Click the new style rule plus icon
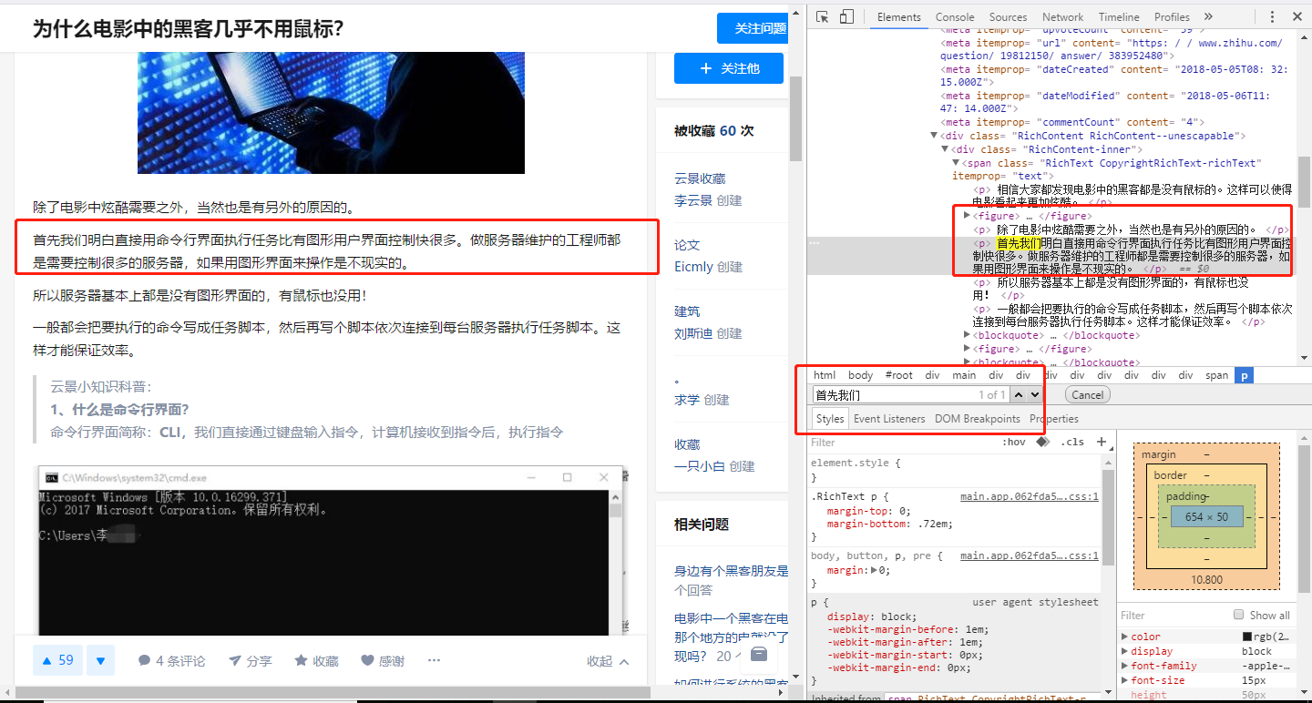Image resolution: width=1312 pixels, height=703 pixels. click(1102, 442)
